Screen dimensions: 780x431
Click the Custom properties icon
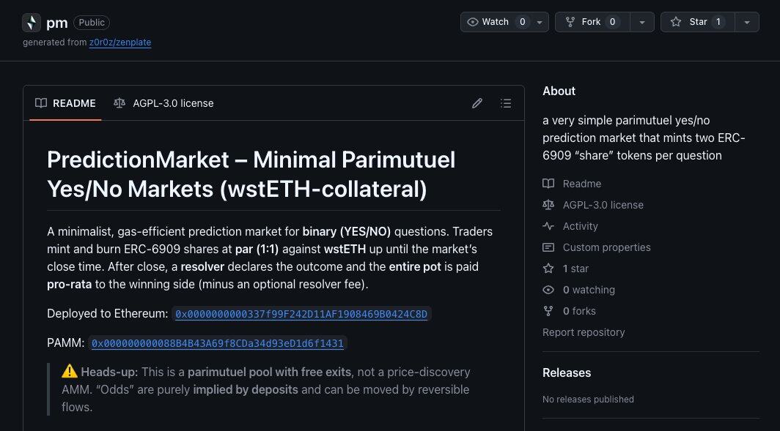pos(548,247)
